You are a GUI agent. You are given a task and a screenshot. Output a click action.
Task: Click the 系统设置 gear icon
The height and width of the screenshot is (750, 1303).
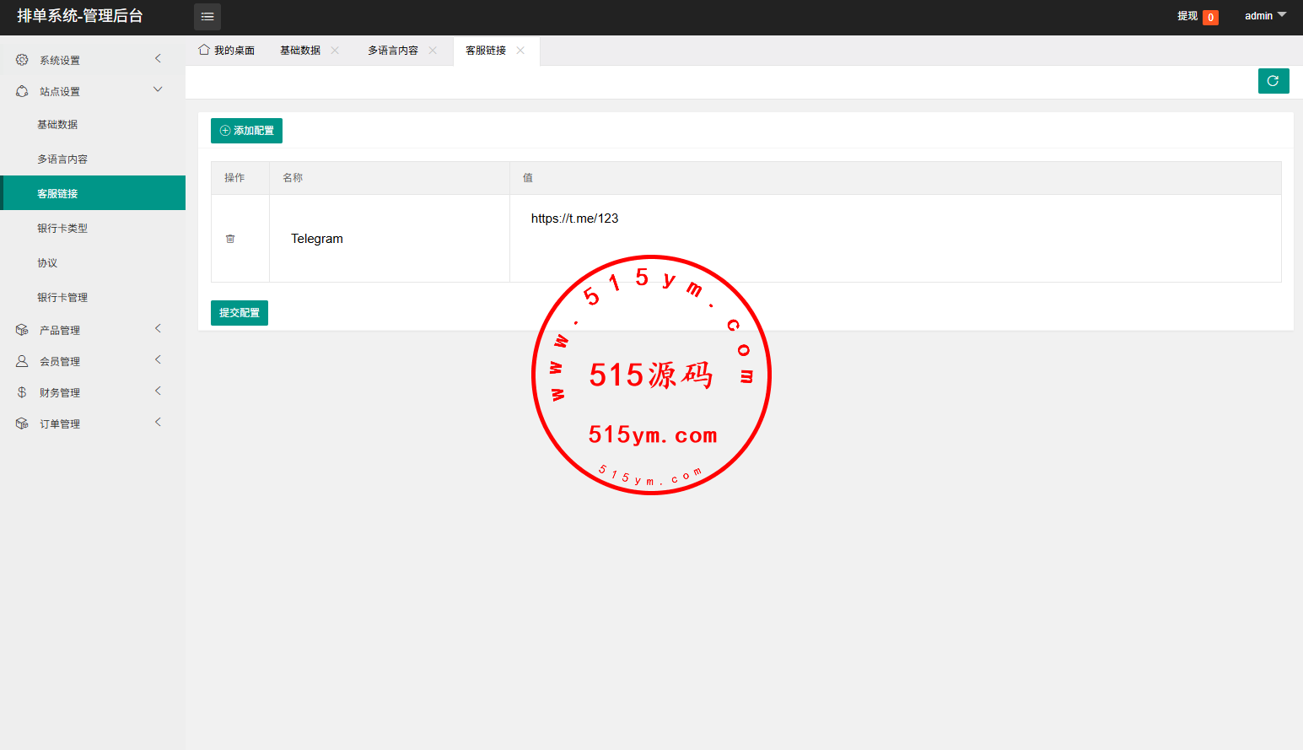[x=22, y=60]
